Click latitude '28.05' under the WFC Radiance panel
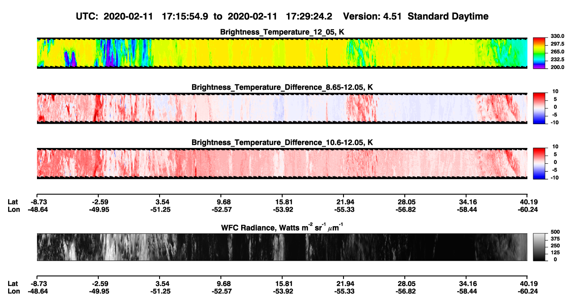This screenshot has width=586, height=301. 405,283
